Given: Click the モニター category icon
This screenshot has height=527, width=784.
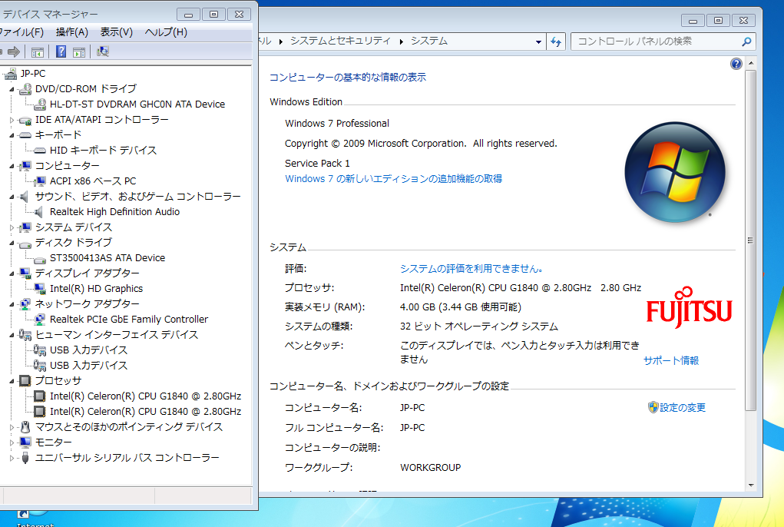Looking at the screenshot, I should coord(25,442).
